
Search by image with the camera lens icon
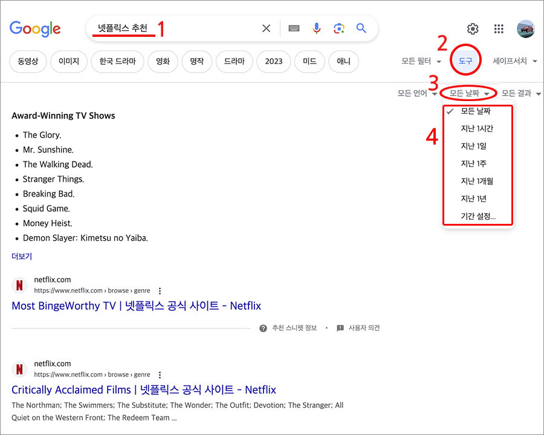pyautogui.click(x=339, y=28)
